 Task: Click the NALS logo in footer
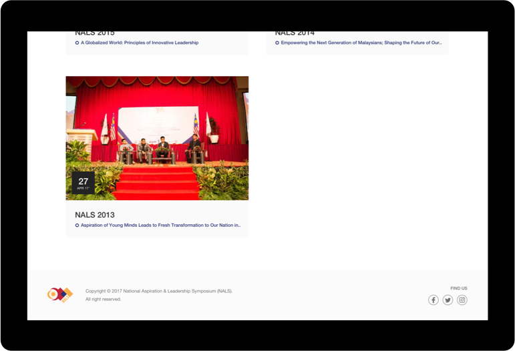point(60,294)
